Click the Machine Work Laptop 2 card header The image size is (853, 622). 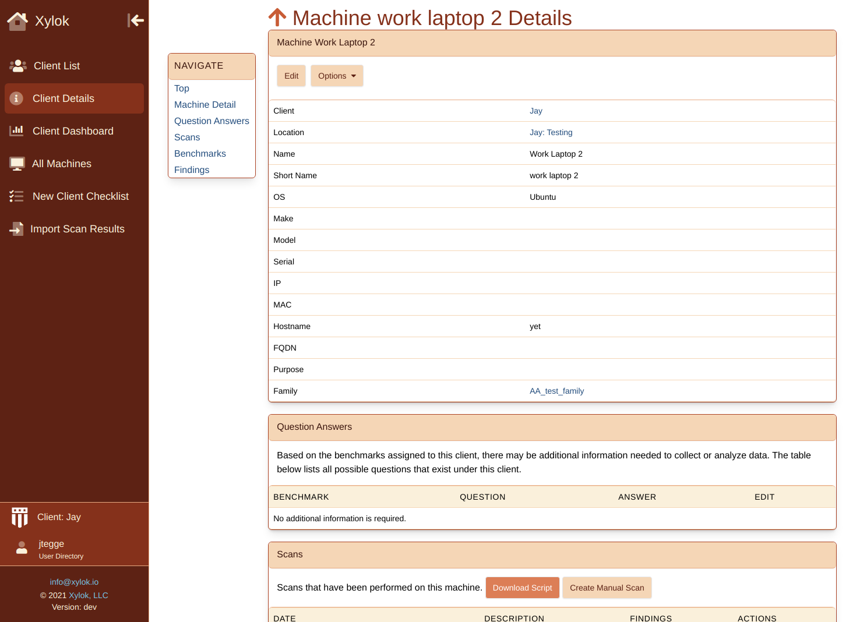click(552, 43)
